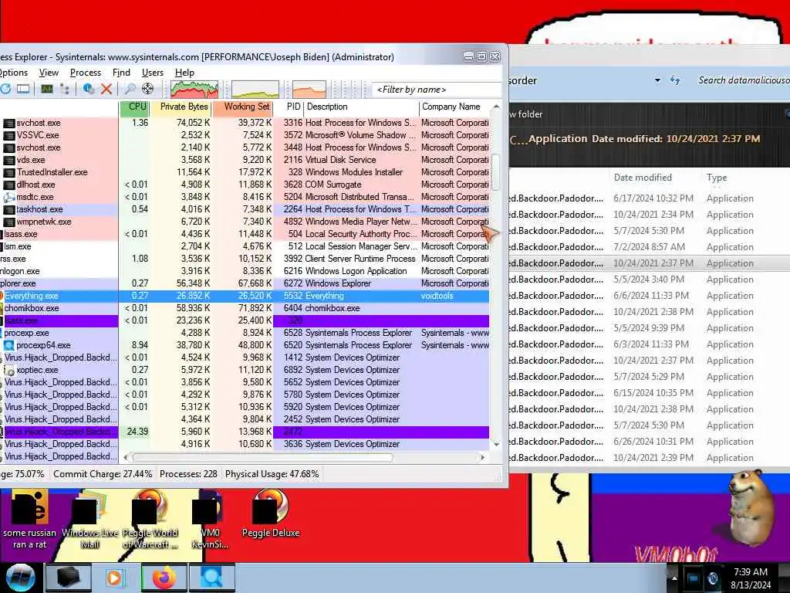The image size is (790, 593).
Task: Open process properties from the toolbar icon
Action: [88, 90]
